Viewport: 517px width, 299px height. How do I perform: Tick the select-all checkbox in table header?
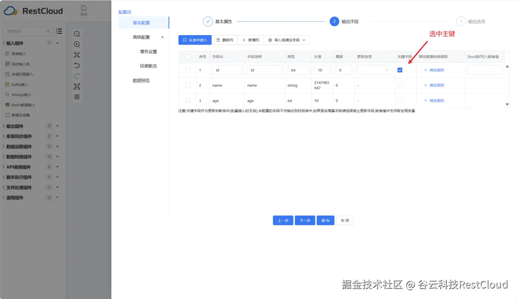188,57
